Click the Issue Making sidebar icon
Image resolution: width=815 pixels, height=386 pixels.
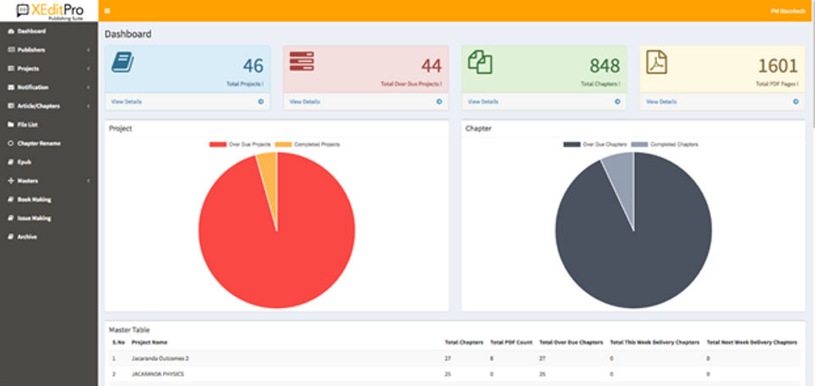[x=11, y=218]
